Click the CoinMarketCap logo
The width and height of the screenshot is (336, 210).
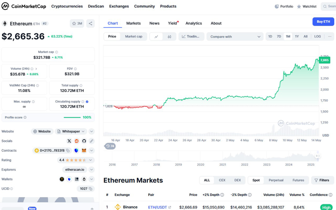24,6
